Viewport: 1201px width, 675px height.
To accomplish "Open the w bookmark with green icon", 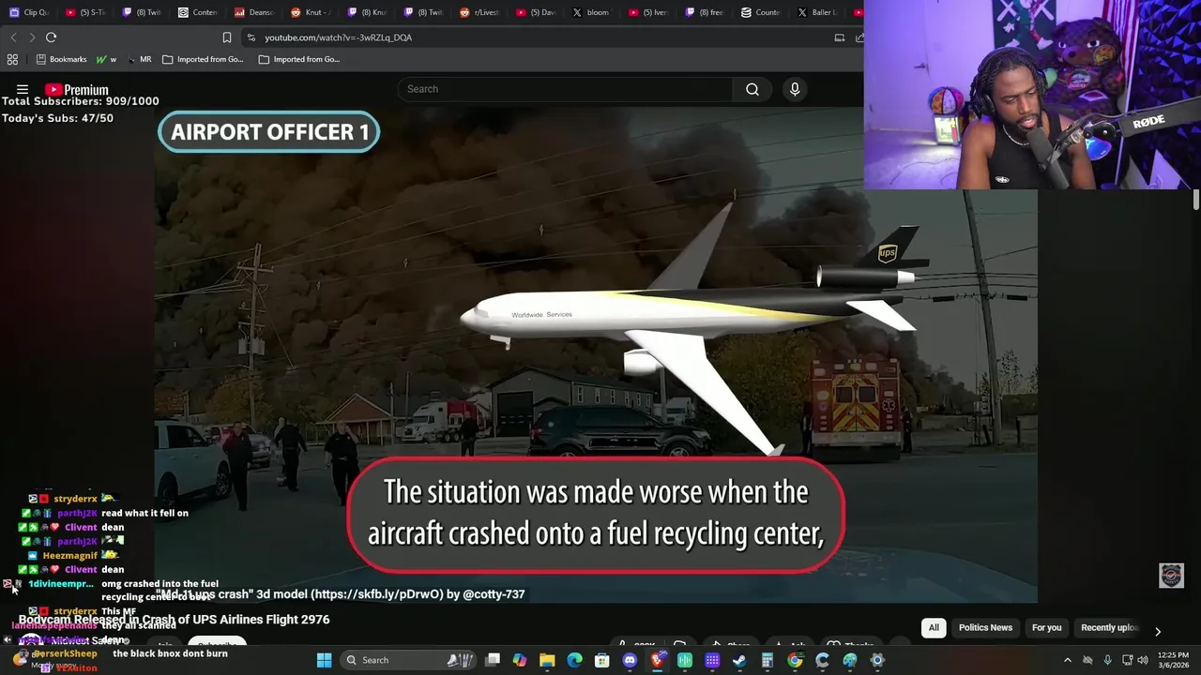I will [x=106, y=59].
